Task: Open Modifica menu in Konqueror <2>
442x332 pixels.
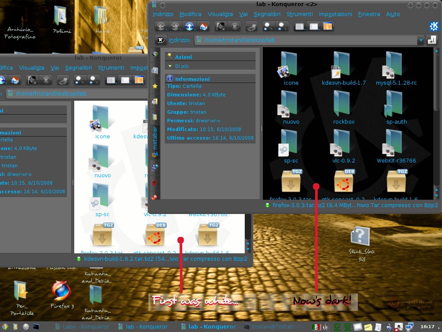Action: pyautogui.click(x=190, y=14)
